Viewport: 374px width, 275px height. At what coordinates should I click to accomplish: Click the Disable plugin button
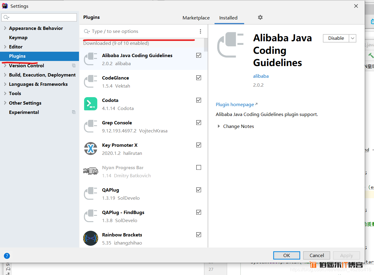tap(336, 38)
